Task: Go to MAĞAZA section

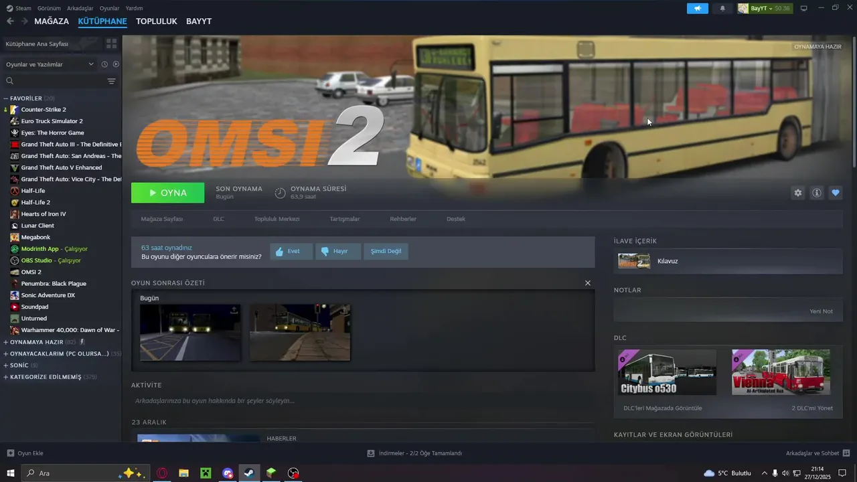Action: click(52, 21)
